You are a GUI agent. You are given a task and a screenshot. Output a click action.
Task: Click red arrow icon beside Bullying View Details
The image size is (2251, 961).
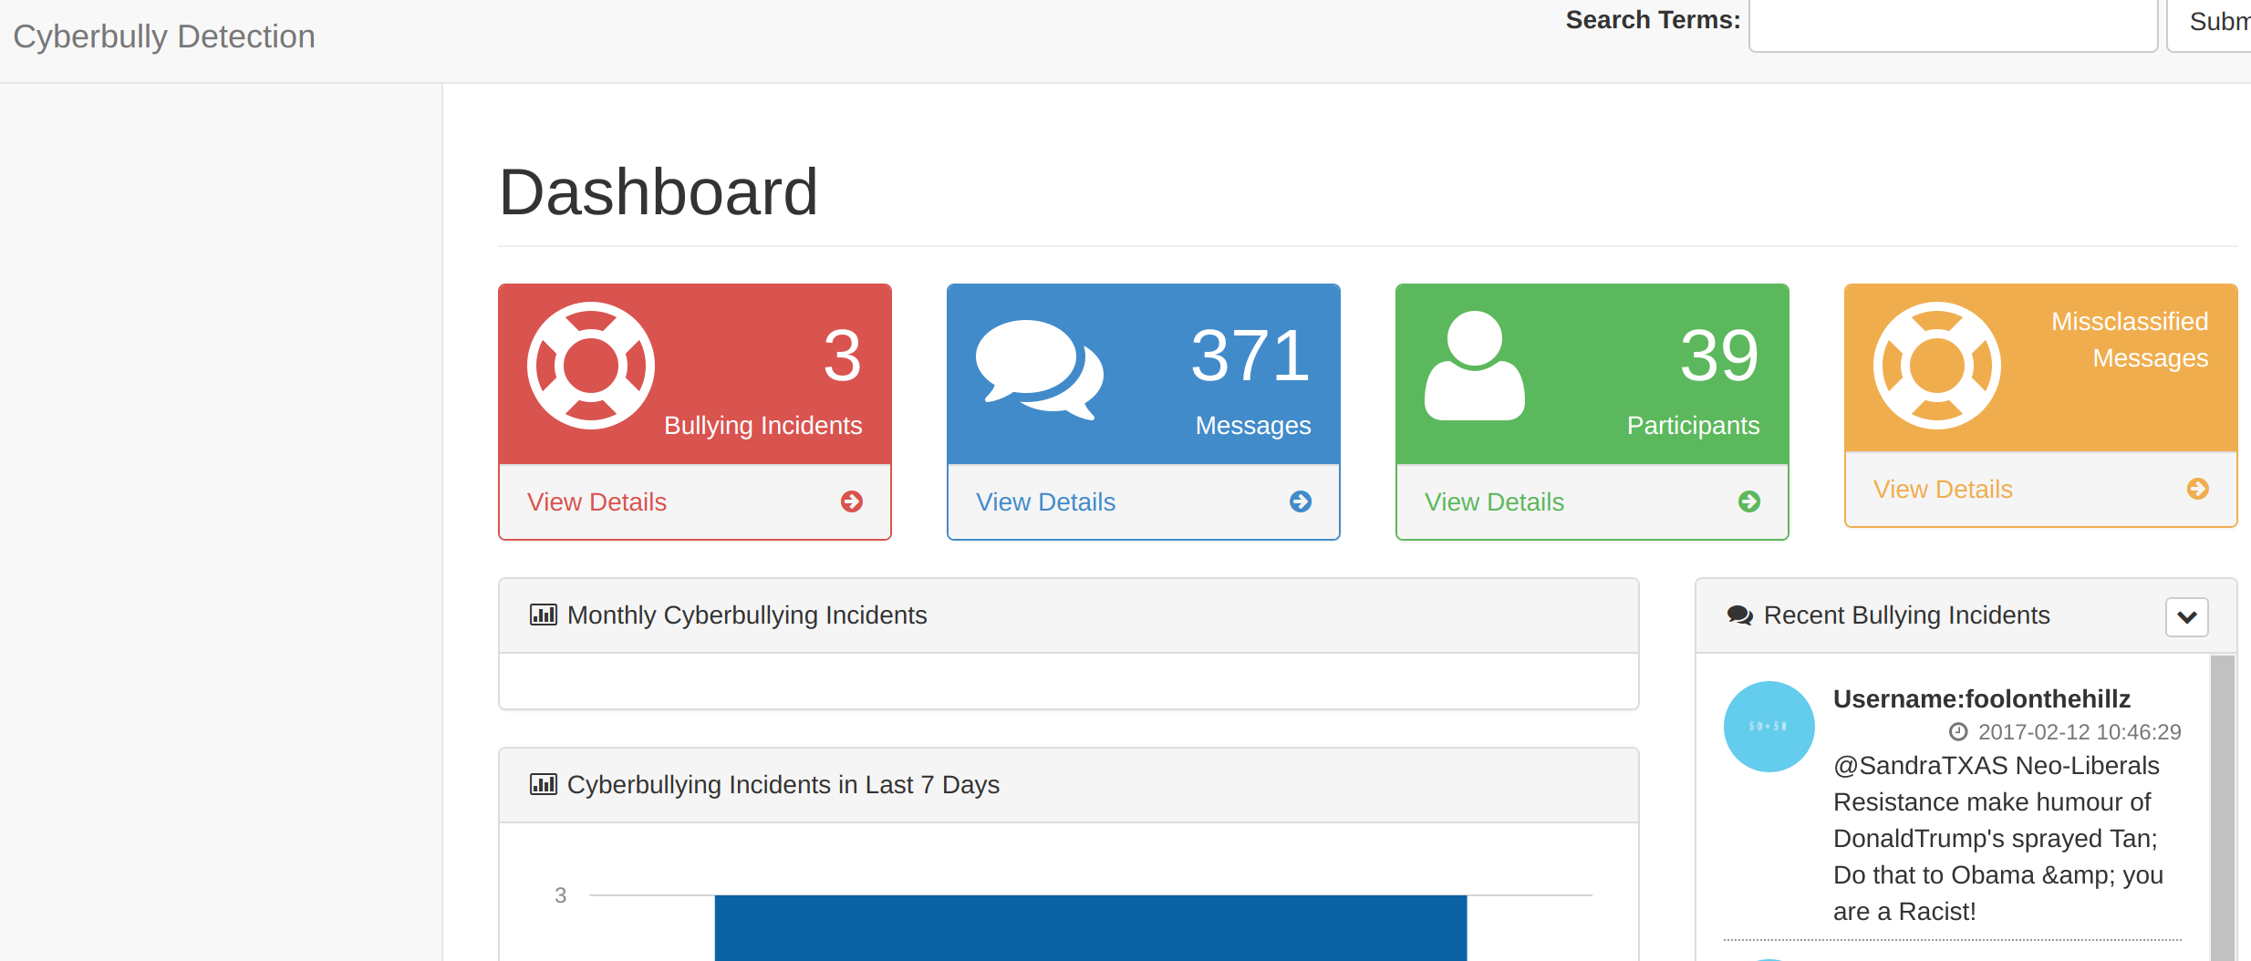coord(852,501)
